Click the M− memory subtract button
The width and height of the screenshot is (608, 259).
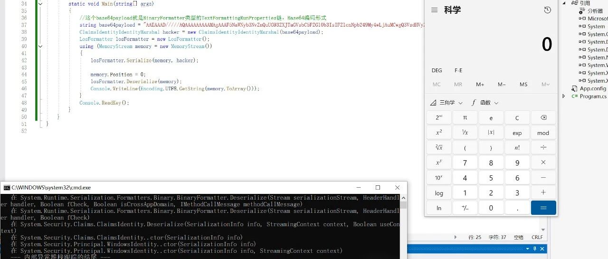pyautogui.click(x=502, y=85)
